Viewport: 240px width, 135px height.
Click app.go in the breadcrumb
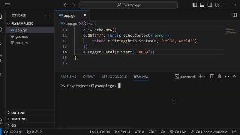tap(71, 24)
